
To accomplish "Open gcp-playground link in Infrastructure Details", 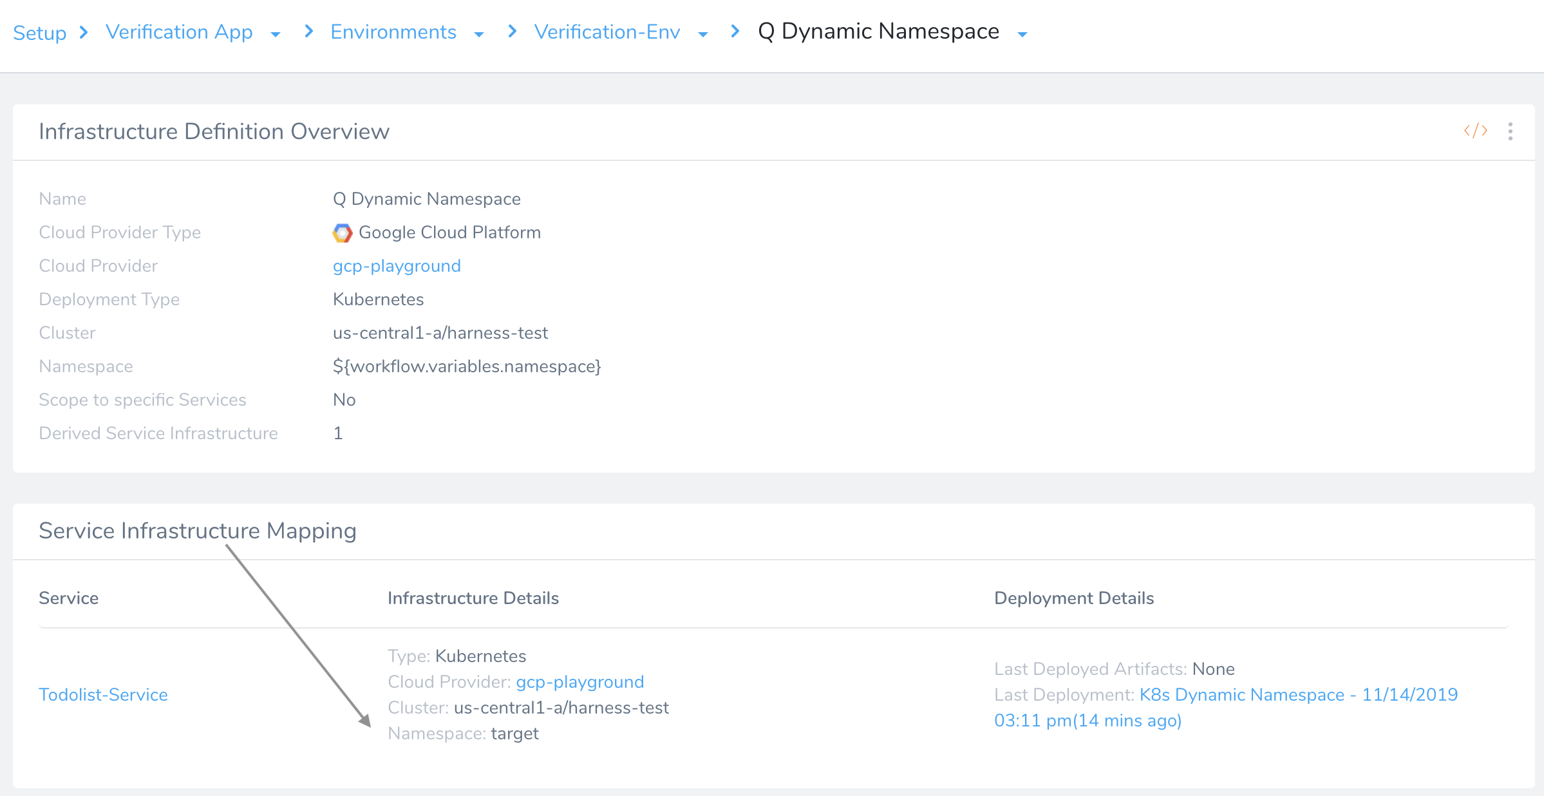I will coord(579,681).
